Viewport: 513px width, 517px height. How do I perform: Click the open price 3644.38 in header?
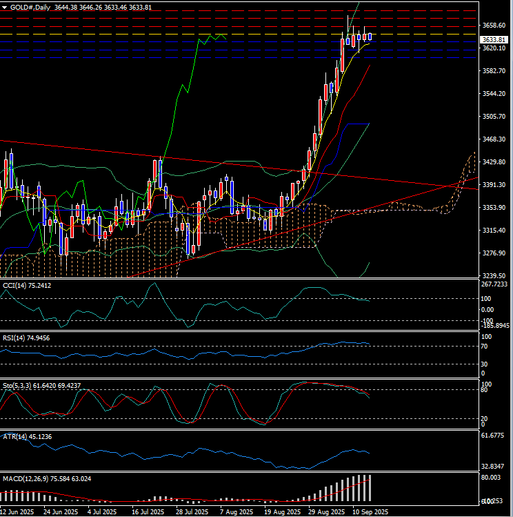66,8
